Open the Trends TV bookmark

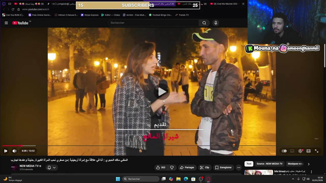[x=182, y=15]
